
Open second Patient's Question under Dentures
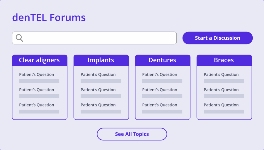point(160,90)
